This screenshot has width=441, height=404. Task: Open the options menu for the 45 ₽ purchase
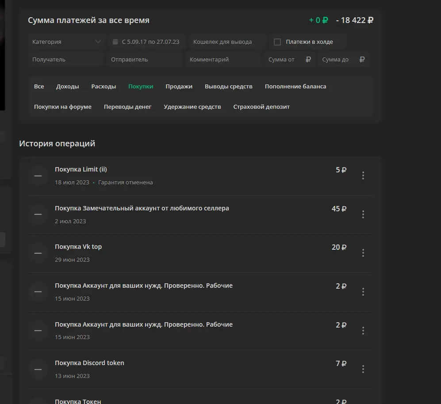tap(363, 214)
